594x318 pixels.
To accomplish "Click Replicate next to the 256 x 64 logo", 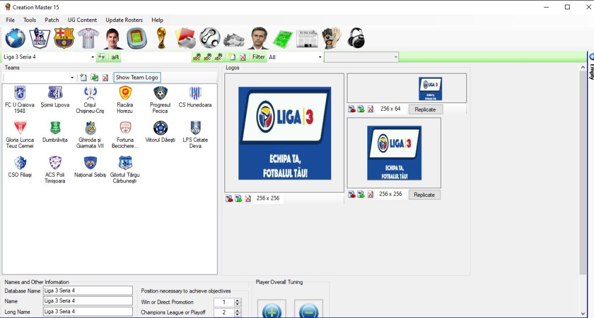I will [425, 109].
